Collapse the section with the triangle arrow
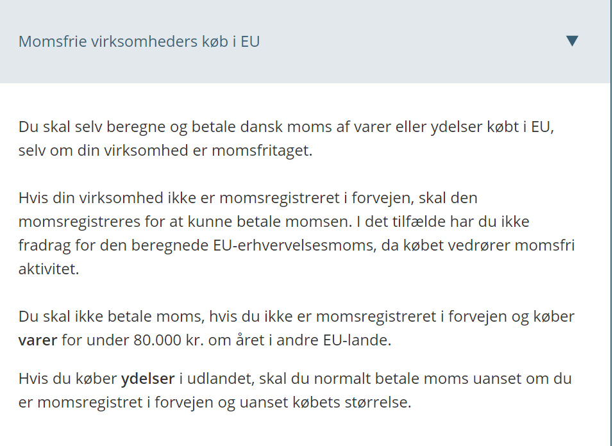The image size is (613, 446). 572,41
